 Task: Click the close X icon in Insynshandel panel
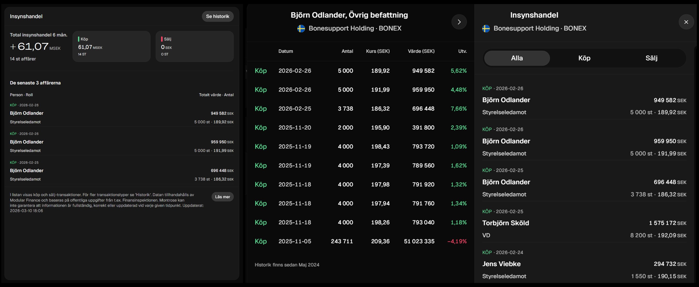(686, 22)
